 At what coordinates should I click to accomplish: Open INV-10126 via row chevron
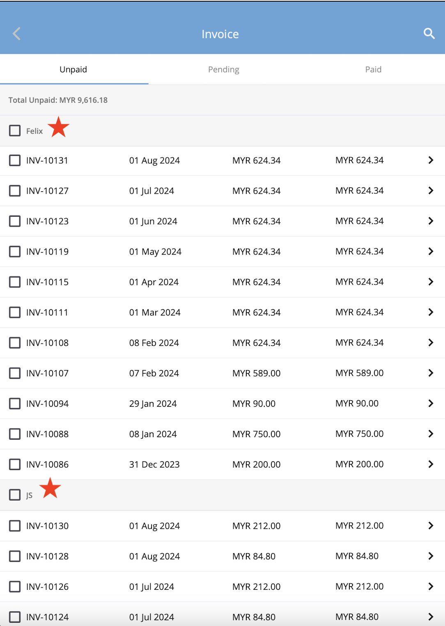pyautogui.click(x=431, y=587)
